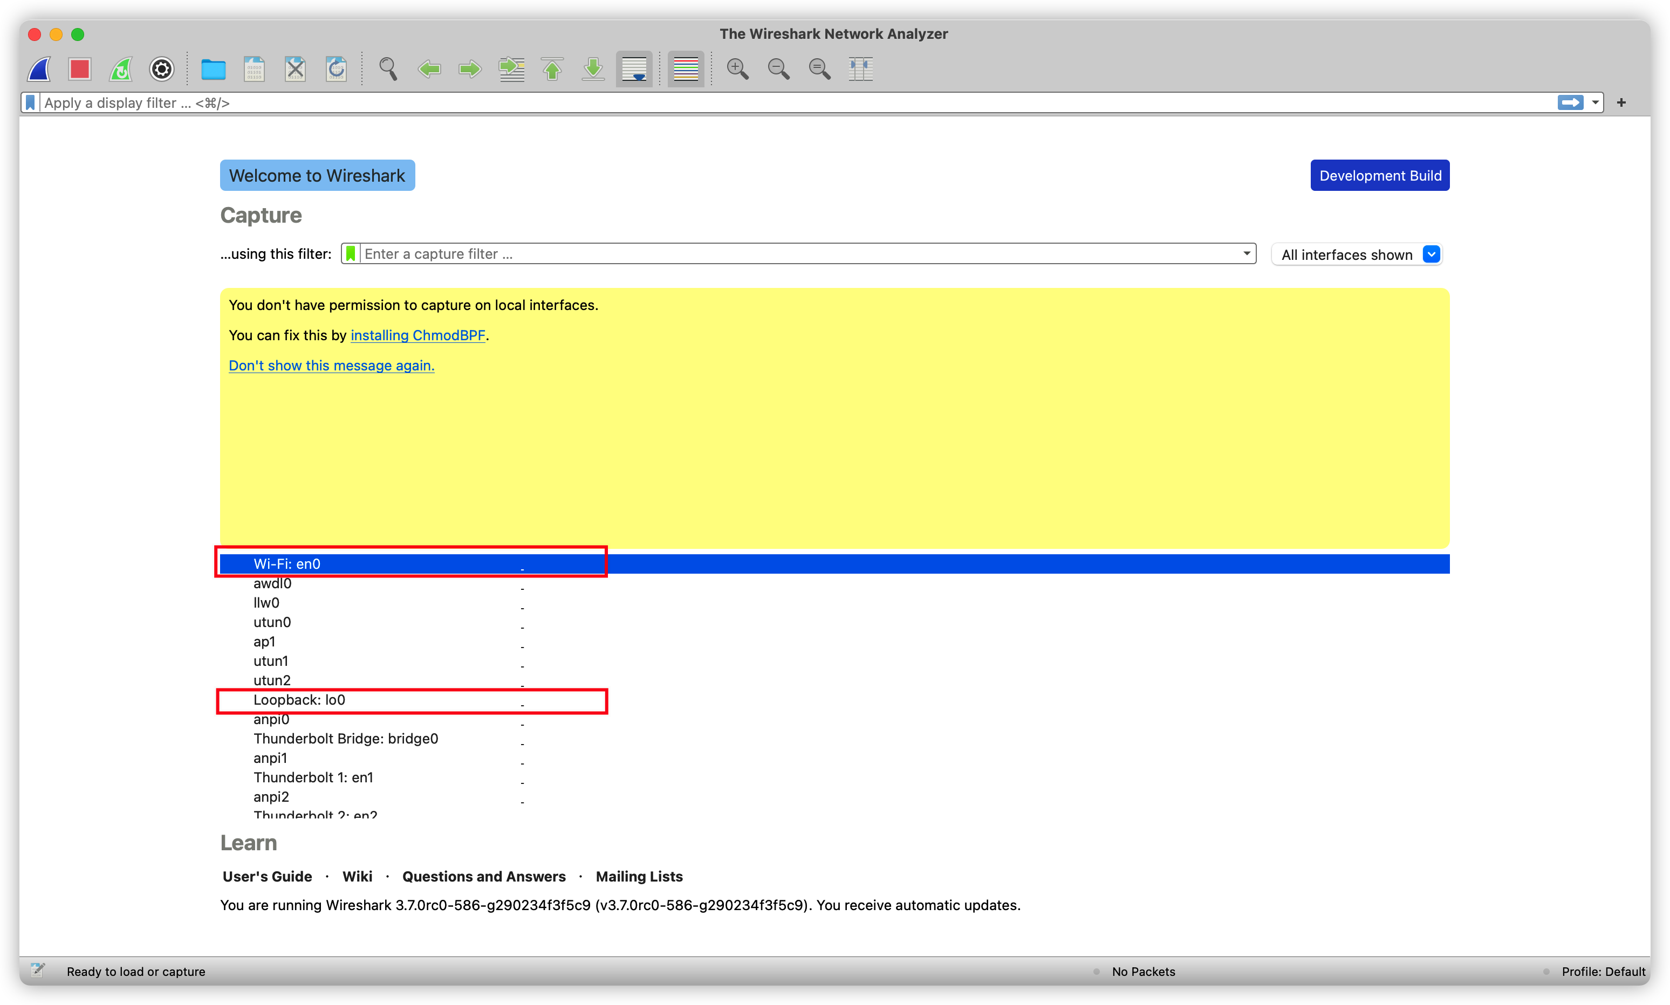Toggle the display filter bookmark icon
Viewport: 1670px width, 1005px height.
coord(30,102)
